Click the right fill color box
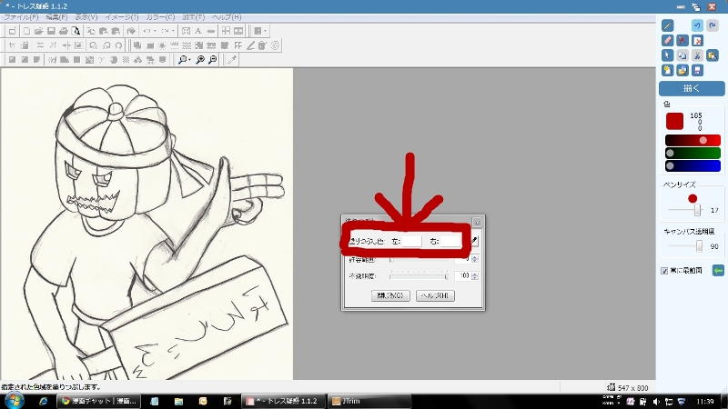The image size is (728, 409). pyautogui.click(x=450, y=241)
